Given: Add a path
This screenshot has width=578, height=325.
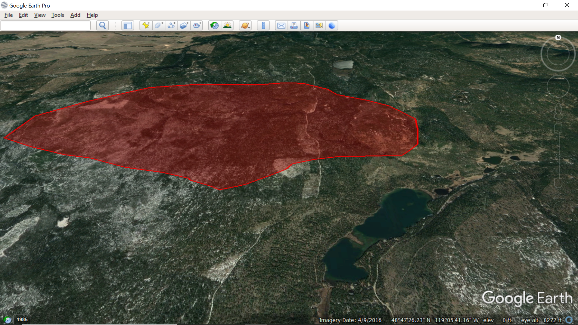Looking at the screenshot, I should [x=172, y=26].
